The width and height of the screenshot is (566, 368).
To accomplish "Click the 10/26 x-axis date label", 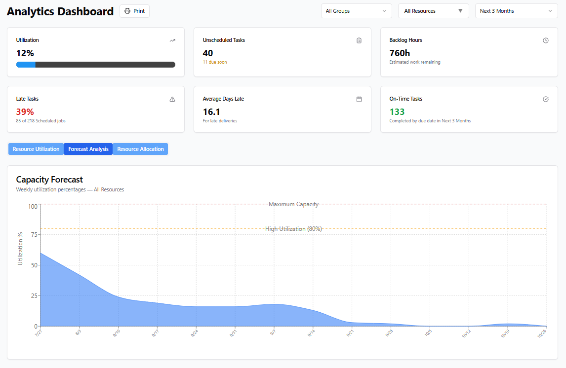I will coord(541,333).
